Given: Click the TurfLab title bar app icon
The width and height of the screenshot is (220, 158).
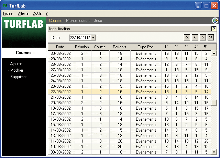Looking at the screenshot, I should [x=4, y=6].
